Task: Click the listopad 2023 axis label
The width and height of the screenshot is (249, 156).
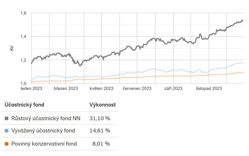Action: tap(209, 88)
